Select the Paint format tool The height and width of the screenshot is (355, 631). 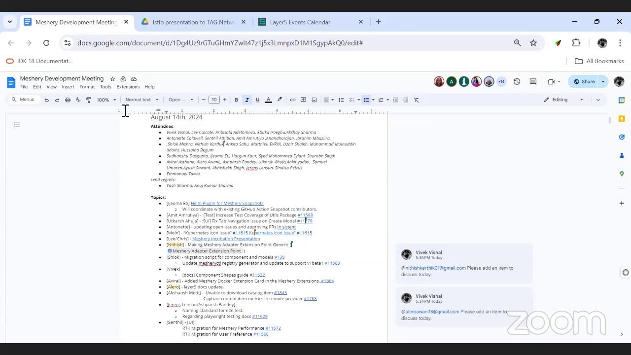click(x=89, y=100)
